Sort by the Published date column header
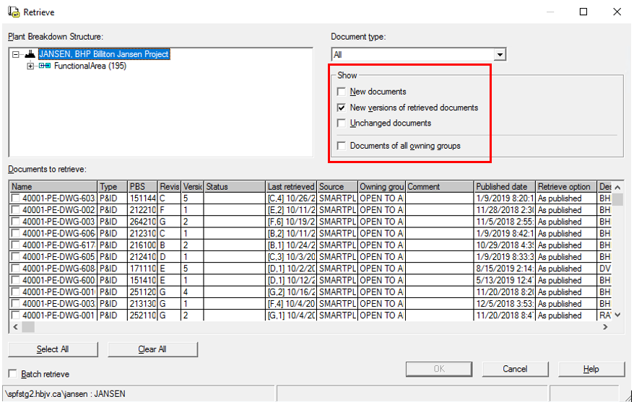 coord(504,187)
